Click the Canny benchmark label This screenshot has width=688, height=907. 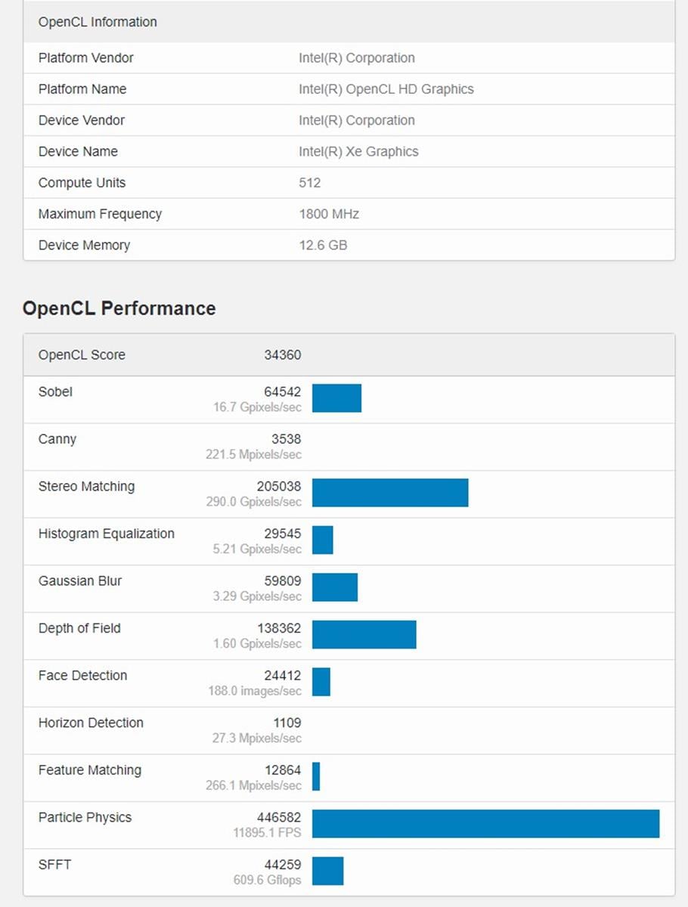(57, 439)
